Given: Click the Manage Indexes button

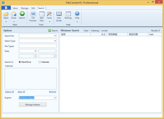Looking at the screenshot, I should click(x=33, y=105).
